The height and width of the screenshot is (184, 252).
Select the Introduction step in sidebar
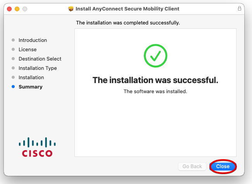(33, 40)
